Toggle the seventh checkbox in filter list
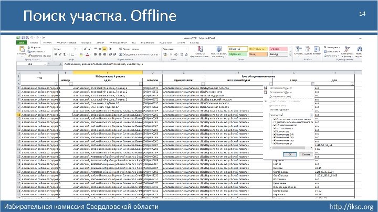 click(x=275, y=137)
